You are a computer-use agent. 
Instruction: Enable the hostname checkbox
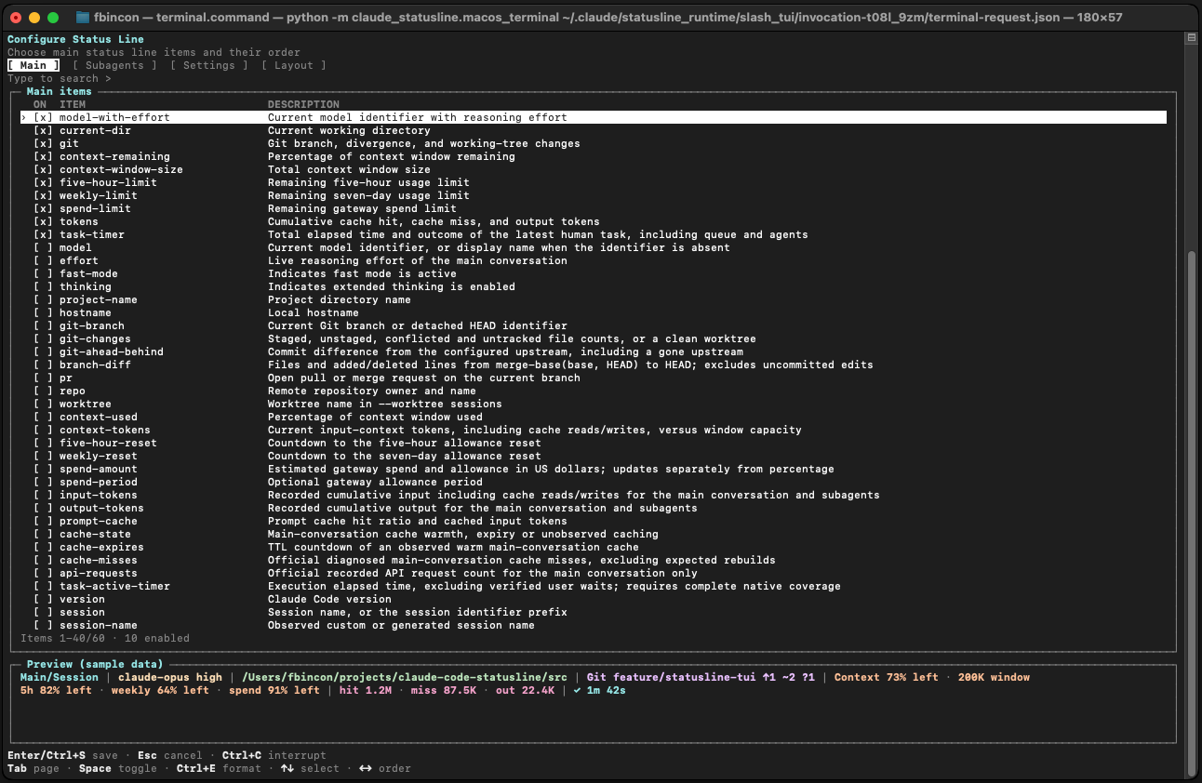click(x=44, y=313)
